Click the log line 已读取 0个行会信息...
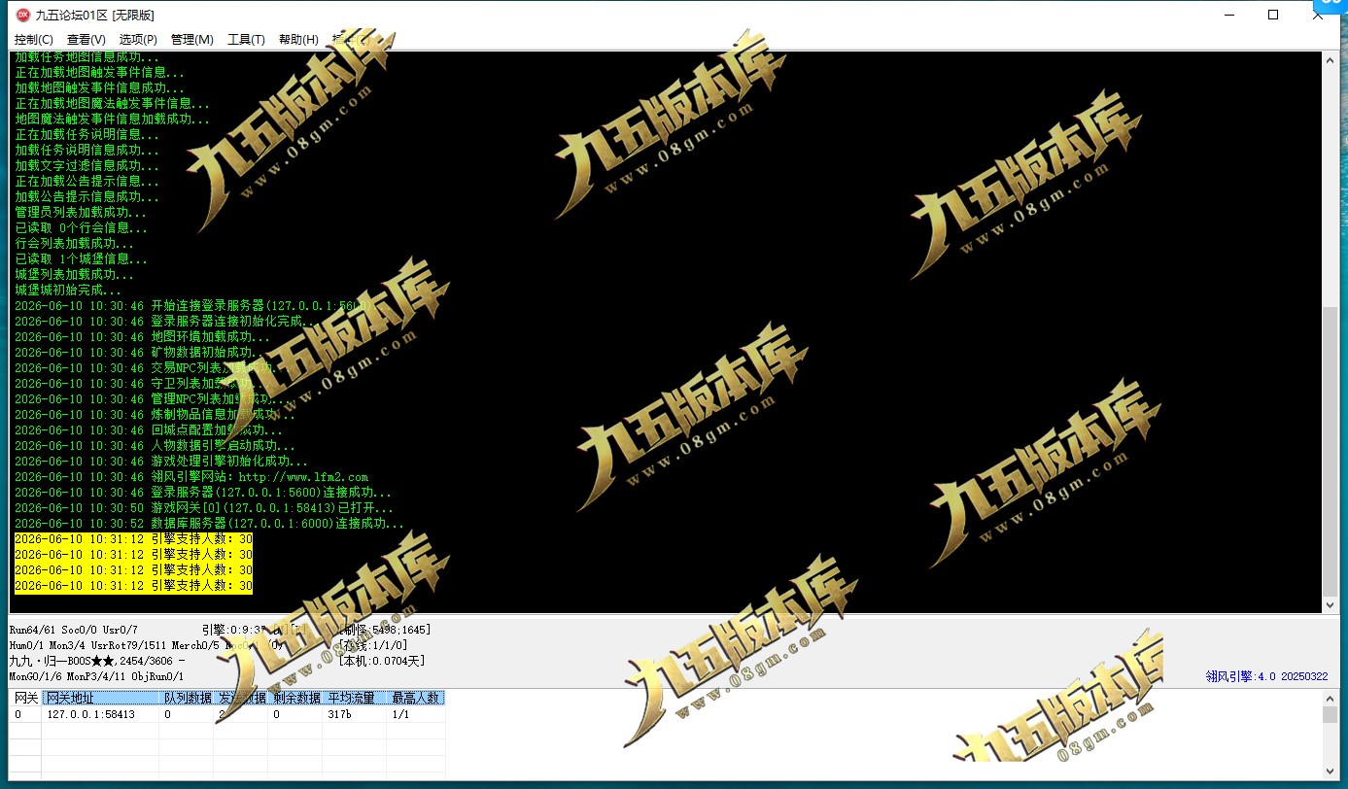 pyautogui.click(x=81, y=227)
